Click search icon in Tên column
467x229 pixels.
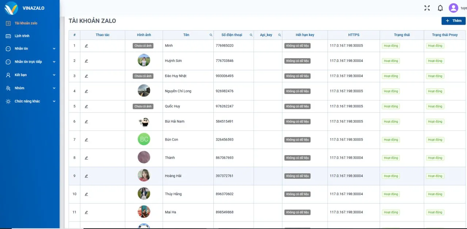211,35
